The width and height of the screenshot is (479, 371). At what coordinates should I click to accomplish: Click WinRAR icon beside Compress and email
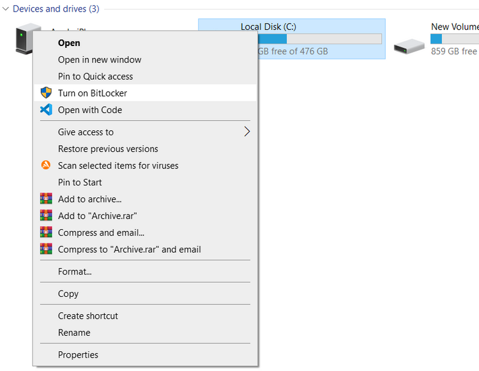[x=46, y=232]
